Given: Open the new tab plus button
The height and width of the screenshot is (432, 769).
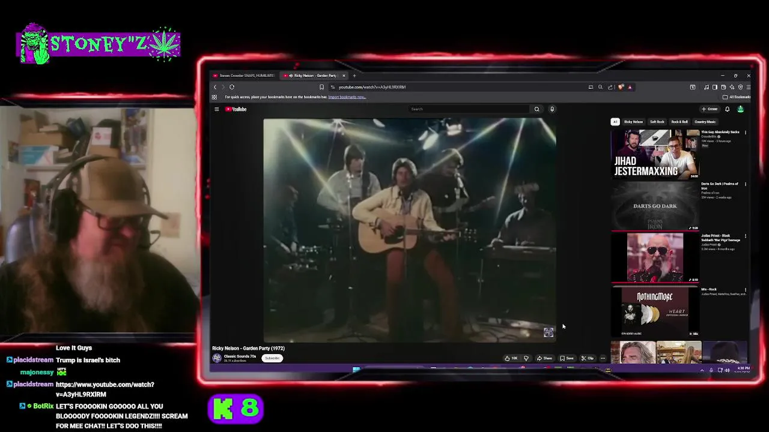Looking at the screenshot, I should 354,76.
